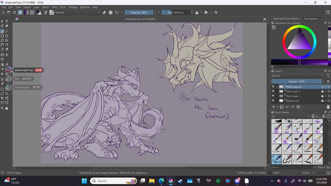Open the brush preset chooser

52,12
